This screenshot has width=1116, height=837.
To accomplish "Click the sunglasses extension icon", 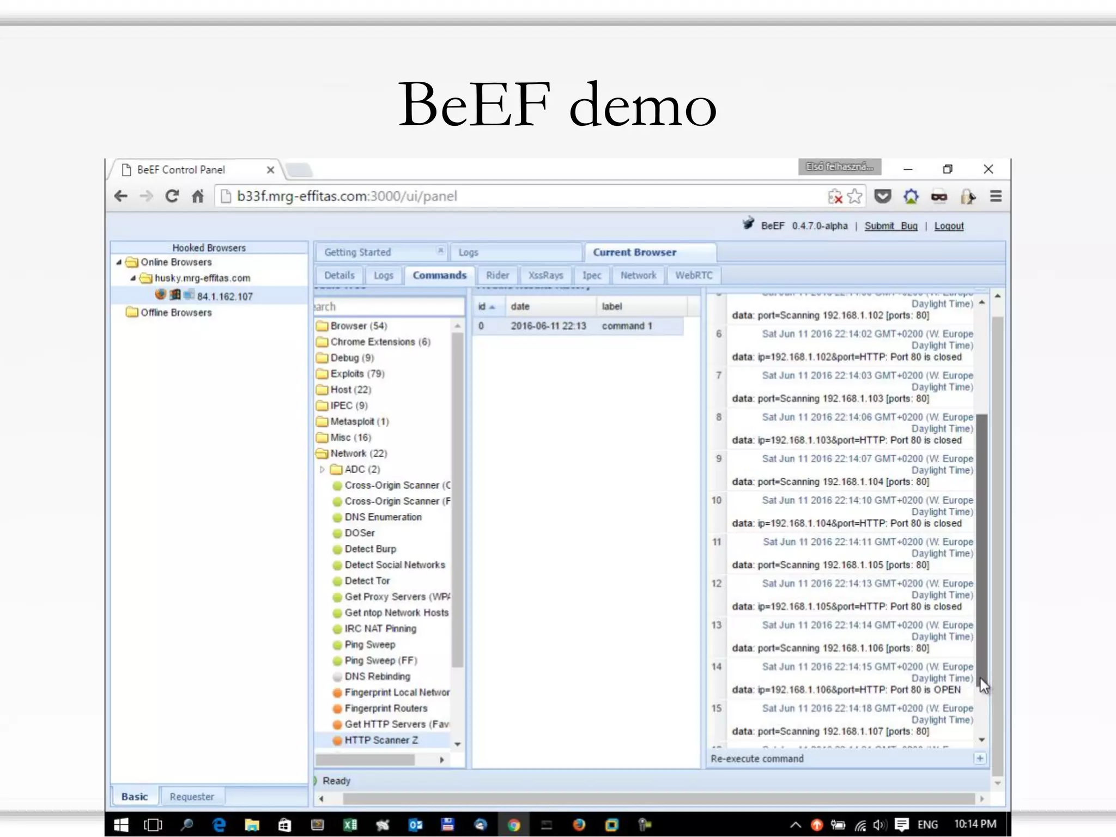I will [x=939, y=197].
